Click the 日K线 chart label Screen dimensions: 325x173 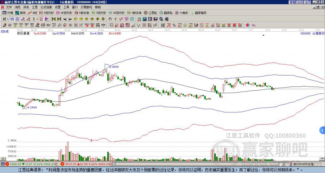[x=5, y=32]
